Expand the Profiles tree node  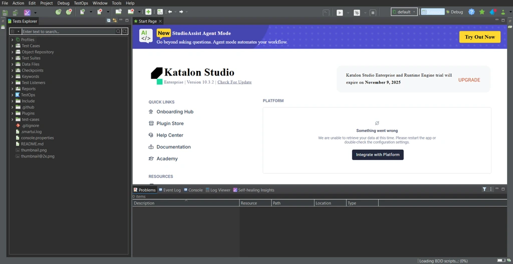point(12,39)
